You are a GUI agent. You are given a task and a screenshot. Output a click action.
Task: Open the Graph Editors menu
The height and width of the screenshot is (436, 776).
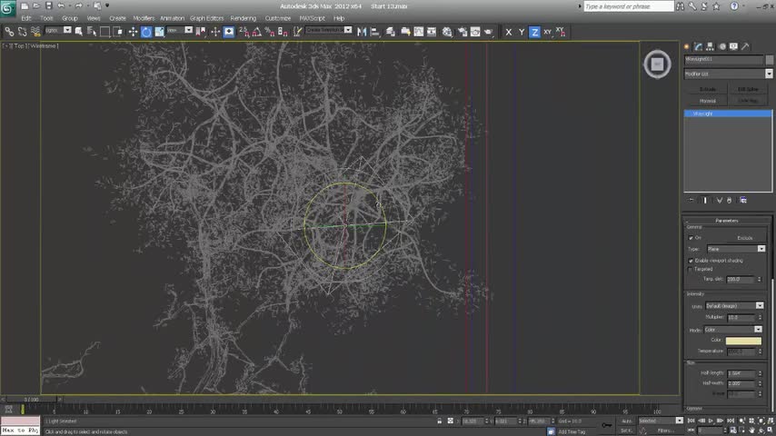point(206,18)
